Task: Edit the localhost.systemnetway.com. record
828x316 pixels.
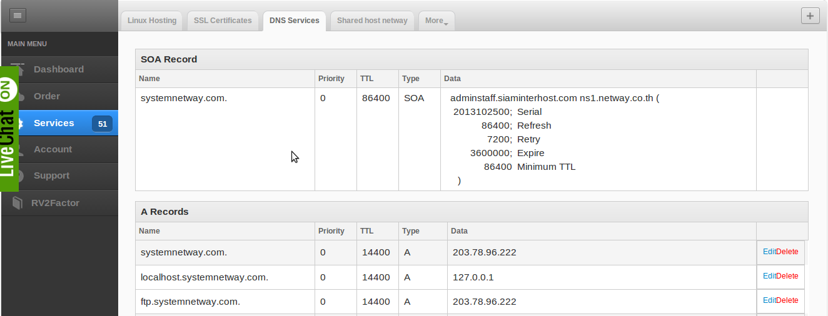Action: click(x=769, y=276)
